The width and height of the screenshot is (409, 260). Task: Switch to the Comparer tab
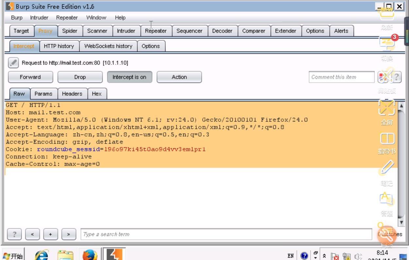pos(254,31)
